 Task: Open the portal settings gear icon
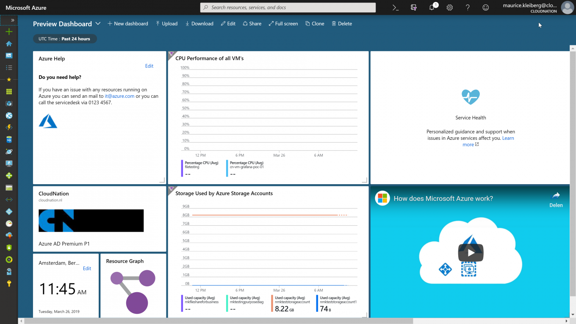coord(449,8)
